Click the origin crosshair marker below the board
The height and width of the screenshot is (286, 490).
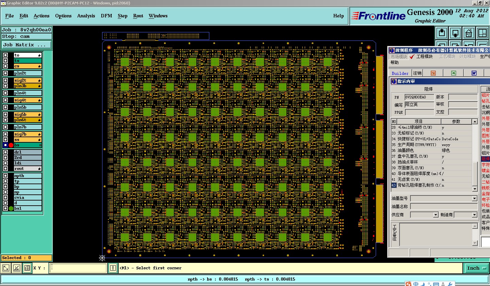102,258
